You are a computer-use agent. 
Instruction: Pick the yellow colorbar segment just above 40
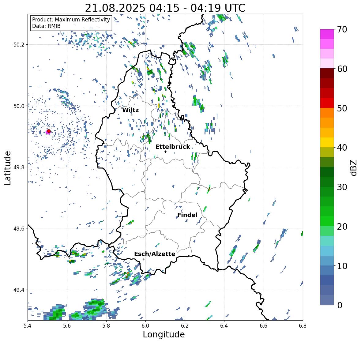click(327, 142)
